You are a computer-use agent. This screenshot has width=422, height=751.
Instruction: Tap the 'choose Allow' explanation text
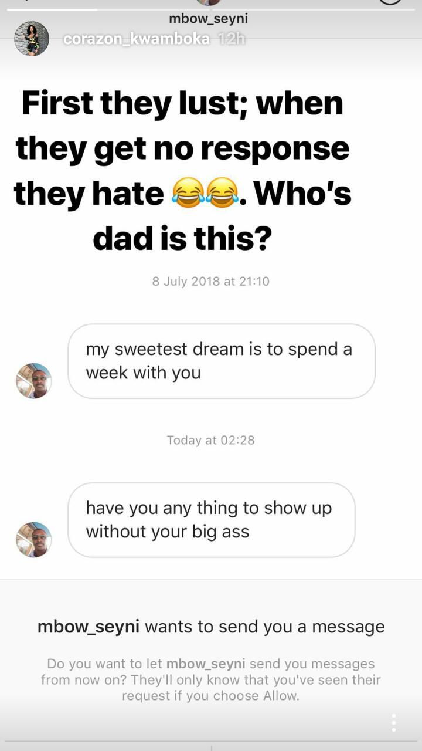click(211, 680)
